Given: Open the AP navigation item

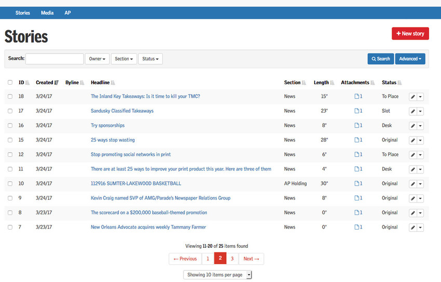Looking at the screenshot, I should pos(68,13).
